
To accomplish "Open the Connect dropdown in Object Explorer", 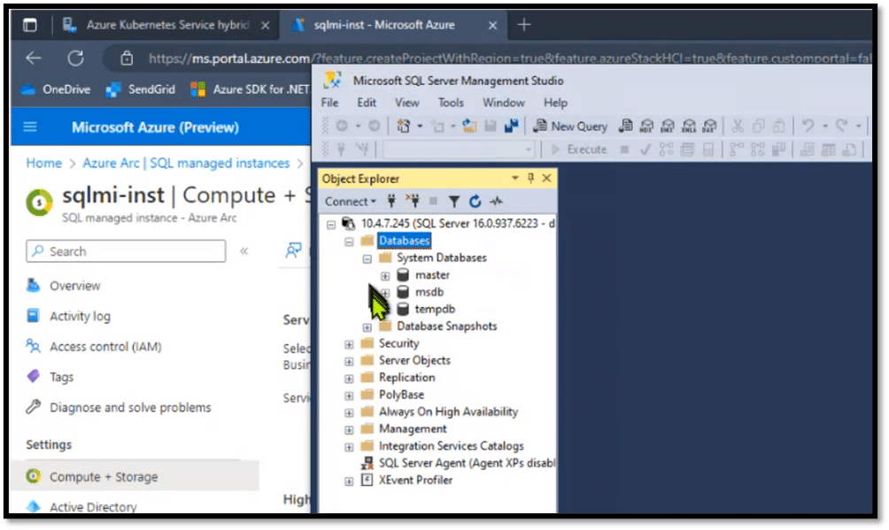I will pos(351,201).
